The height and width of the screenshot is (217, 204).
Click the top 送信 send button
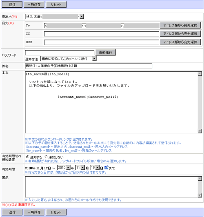(x=12, y=4)
